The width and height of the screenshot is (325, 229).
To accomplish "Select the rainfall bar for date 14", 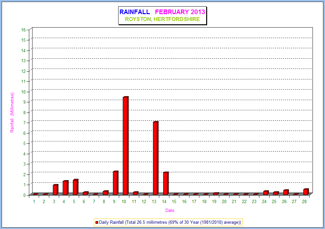I will pyautogui.click(x=165, y=183).
